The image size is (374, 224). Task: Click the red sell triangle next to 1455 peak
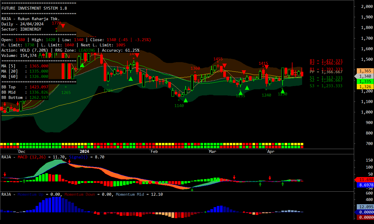click(224, 66)
